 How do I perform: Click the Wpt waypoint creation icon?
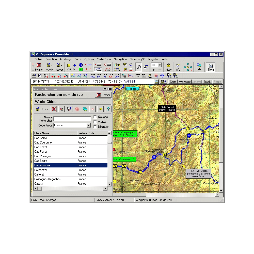click(x=69, y=66)
